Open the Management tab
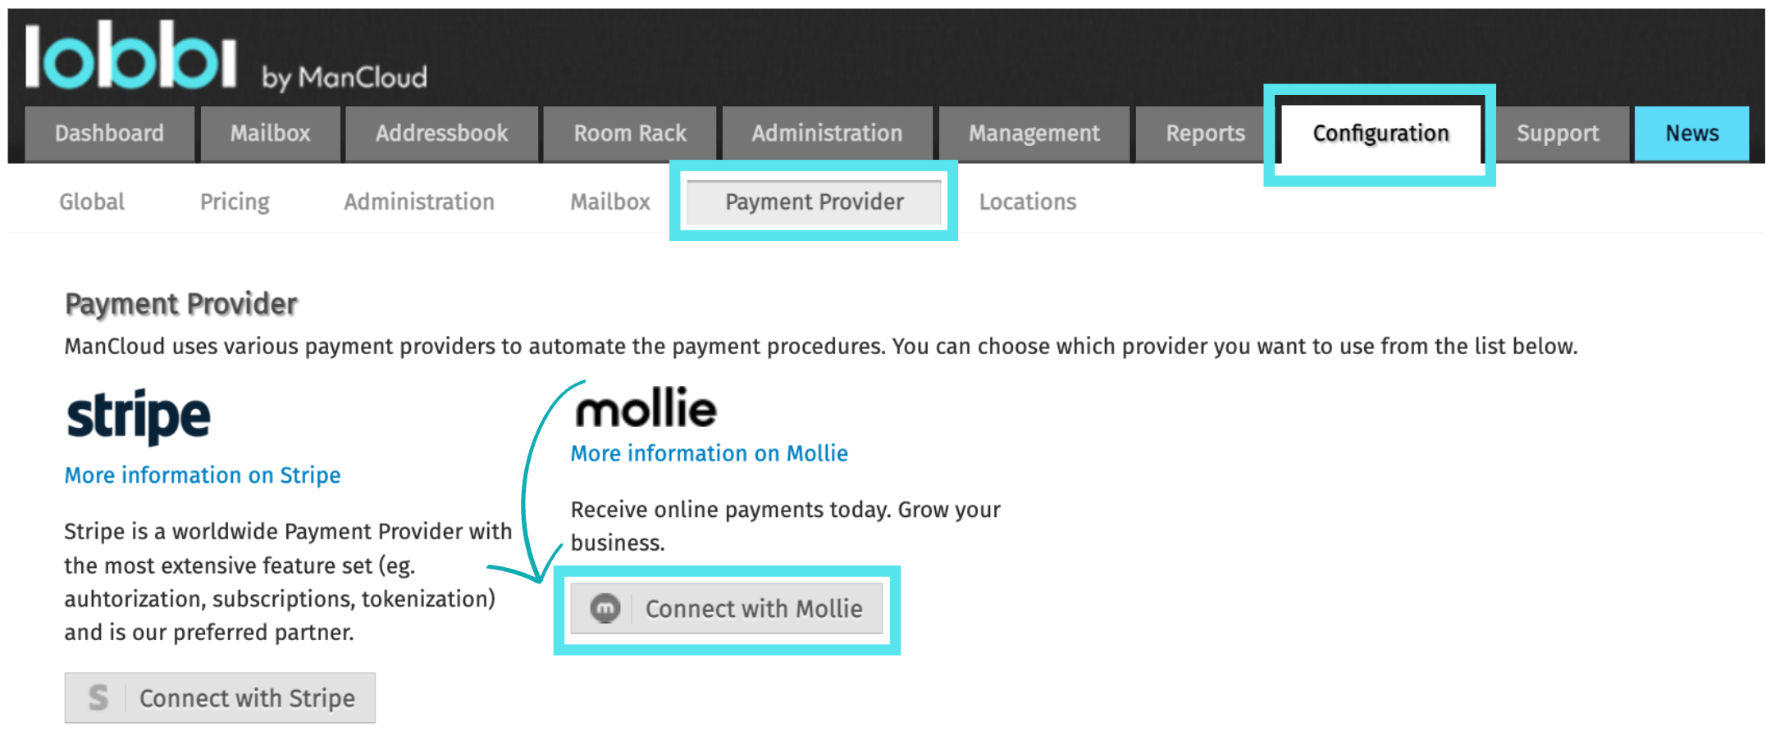 (1034, 134)
